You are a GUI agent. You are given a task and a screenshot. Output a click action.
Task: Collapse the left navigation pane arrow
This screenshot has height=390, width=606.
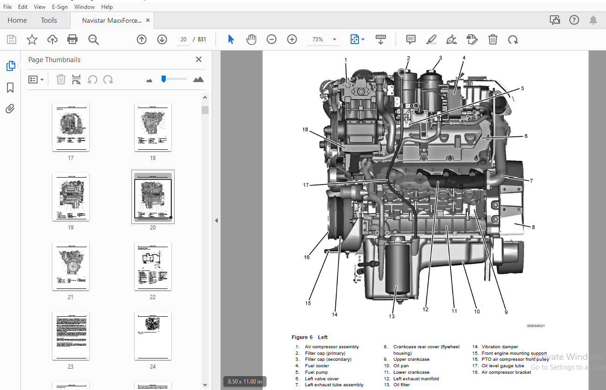tap(216, 220)
